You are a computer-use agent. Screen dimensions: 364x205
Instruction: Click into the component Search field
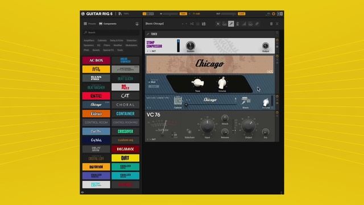coord(111,32)
